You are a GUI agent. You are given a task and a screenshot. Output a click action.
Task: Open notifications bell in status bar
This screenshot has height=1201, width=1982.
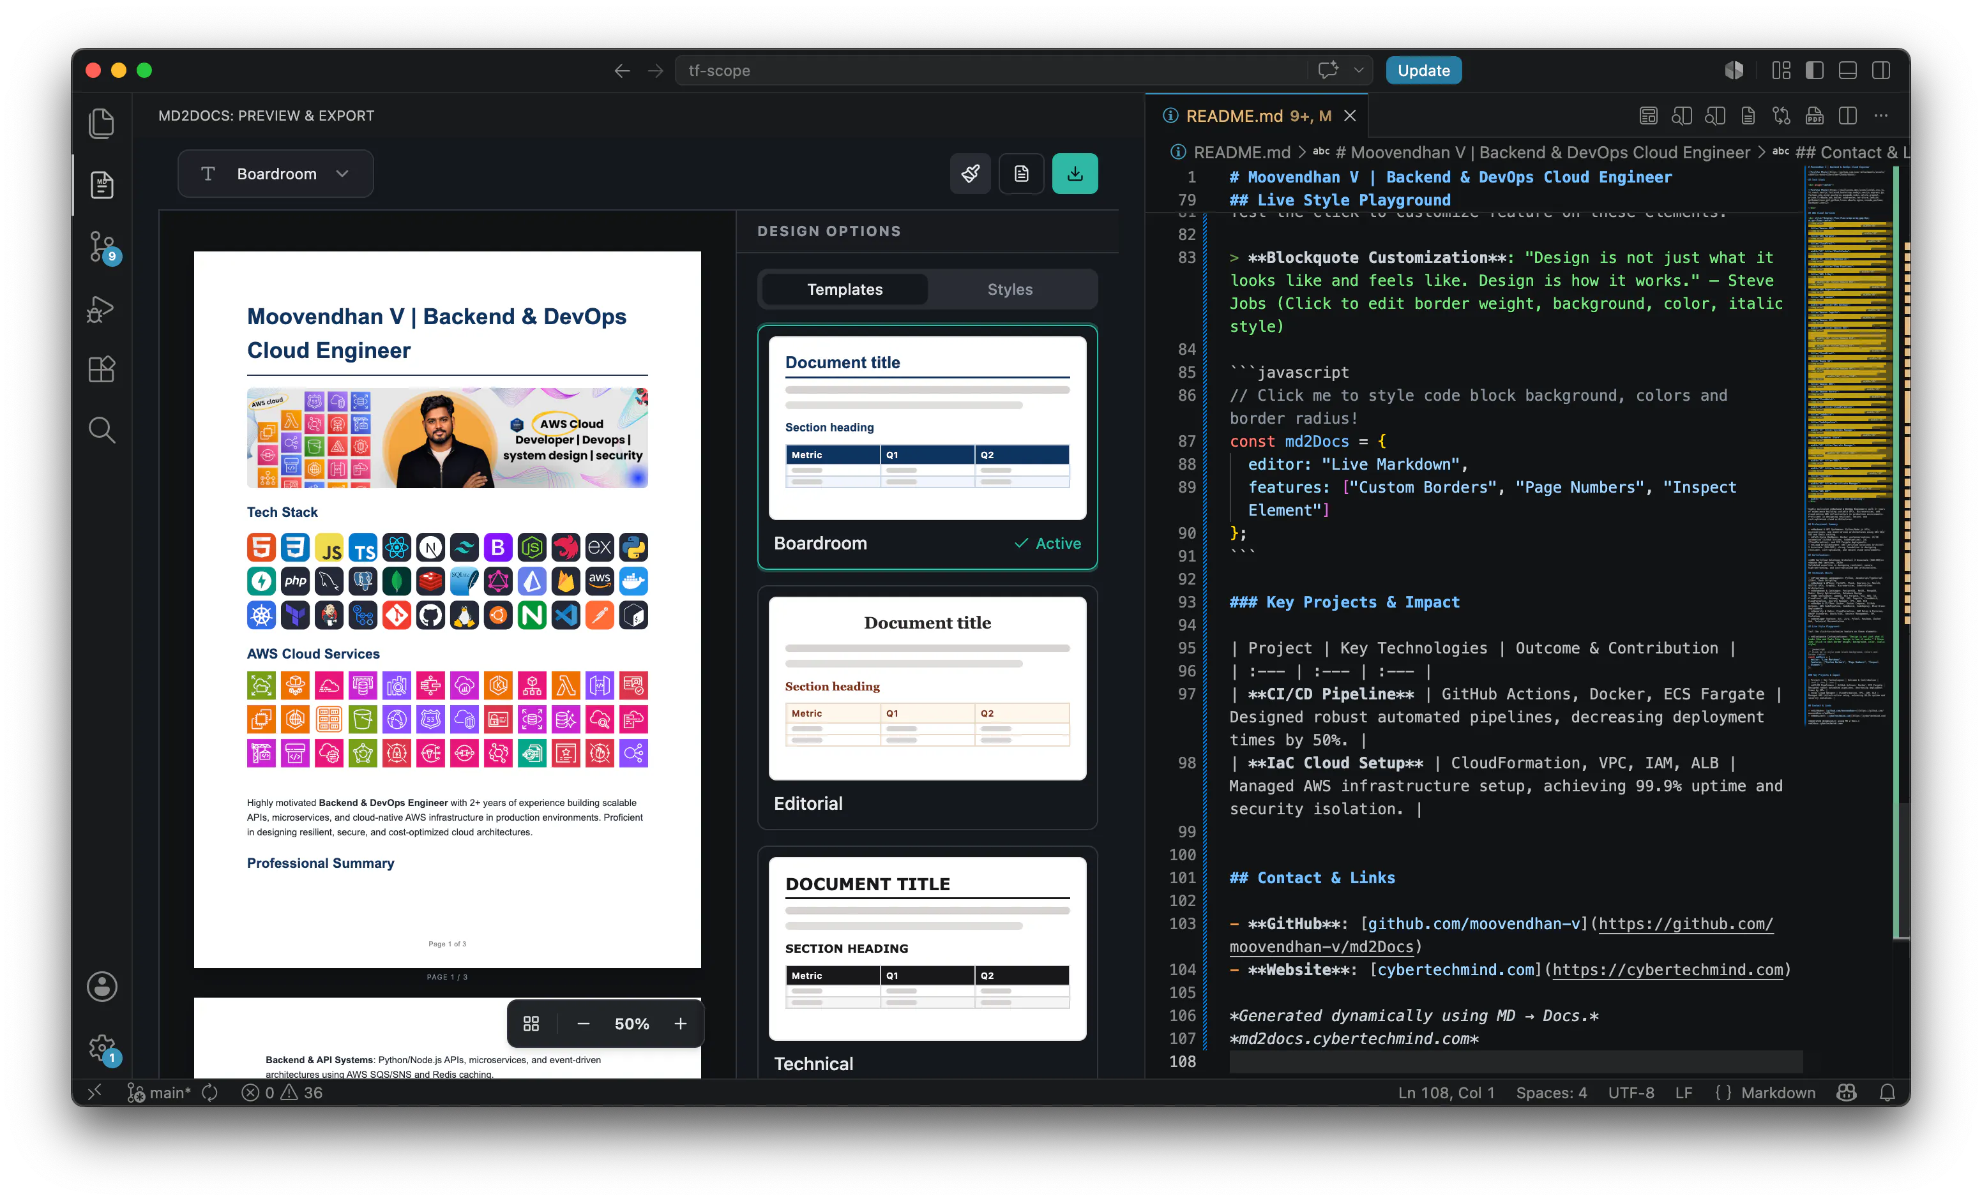[1887, 1093]
